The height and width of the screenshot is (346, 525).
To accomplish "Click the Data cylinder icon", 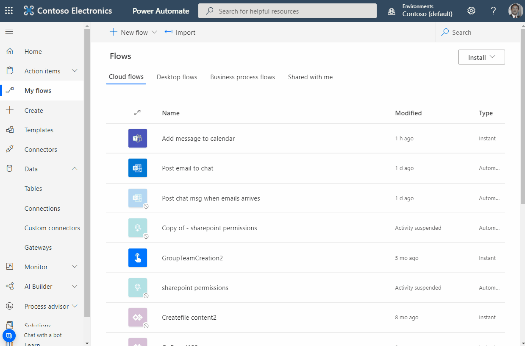I will (x=10, y=169).
